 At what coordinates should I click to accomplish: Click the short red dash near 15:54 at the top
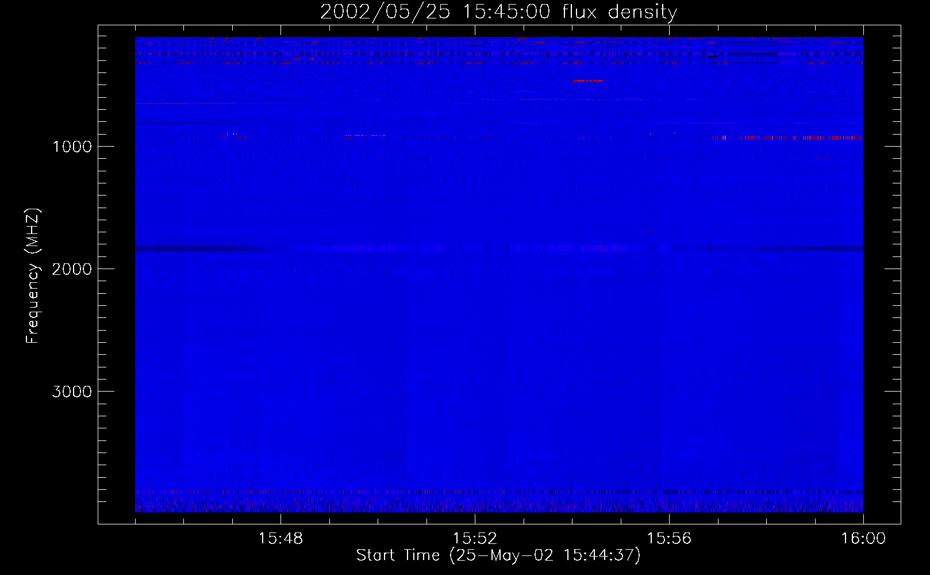(x=587, y=80)
